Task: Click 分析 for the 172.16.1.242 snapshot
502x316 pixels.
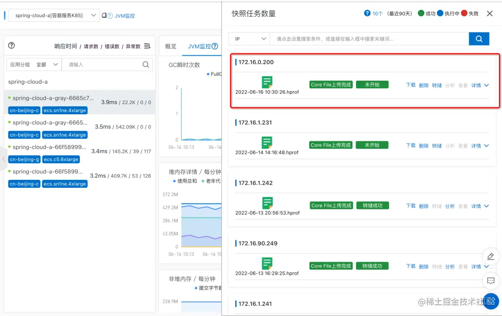Action: click(x=450, y=206)
